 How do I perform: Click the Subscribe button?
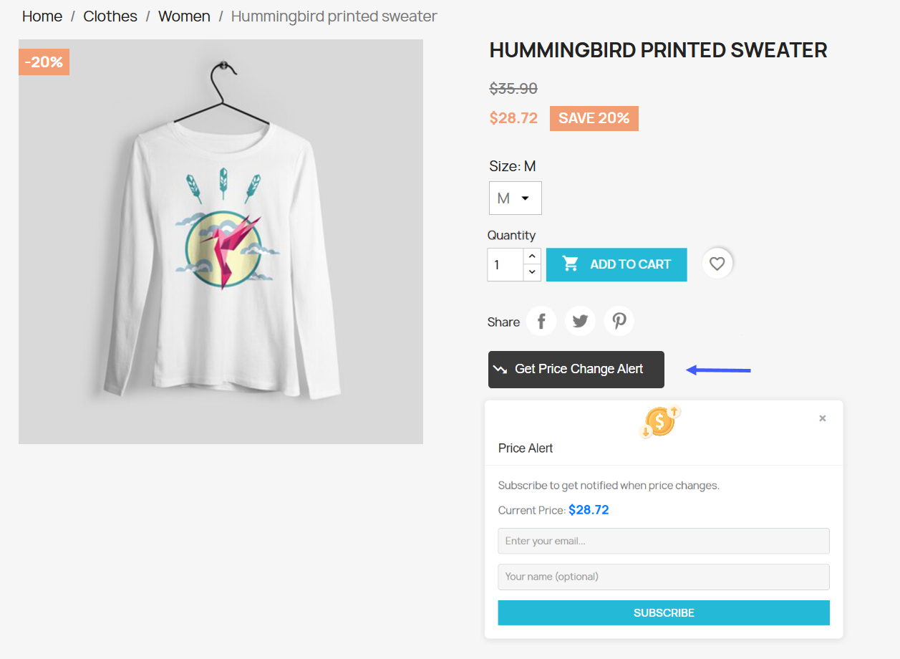pos(664,613)
